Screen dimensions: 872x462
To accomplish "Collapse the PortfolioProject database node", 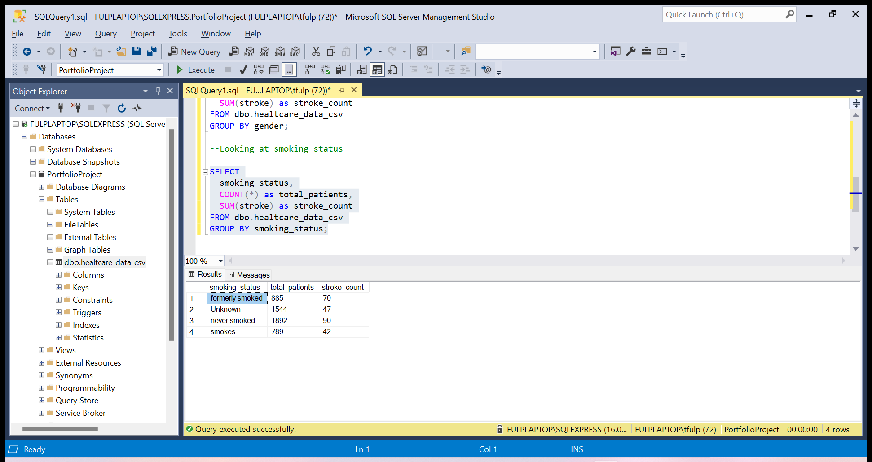I will (32, 174).
